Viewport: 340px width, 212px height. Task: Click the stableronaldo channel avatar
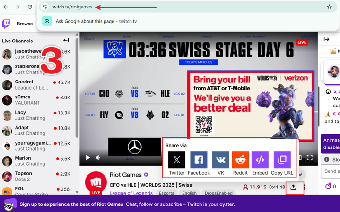click(x=7, y=69)
